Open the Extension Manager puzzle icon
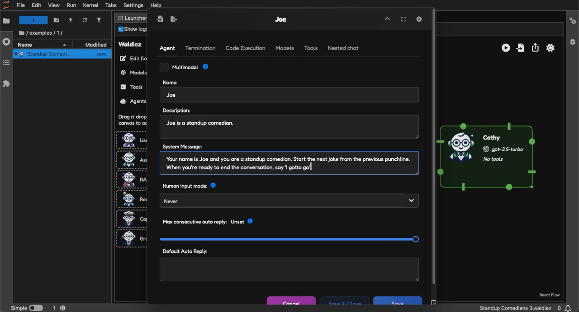This screenshot has height=312, width=579. 6,84
